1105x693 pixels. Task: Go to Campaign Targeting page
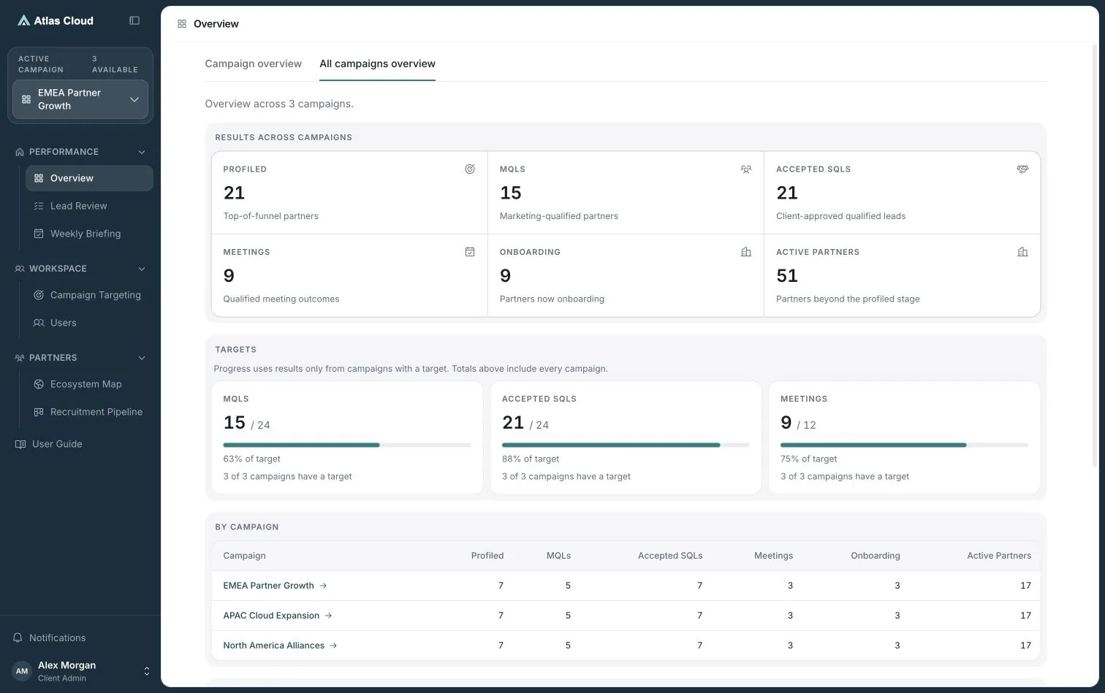click(89, 295)
